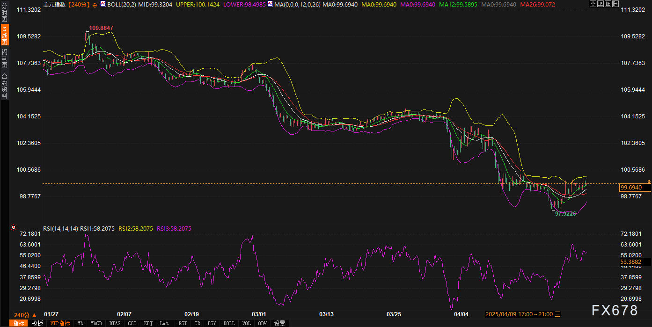Screen dimensions: 652x327
Task: Click the 2025/04/09 17:00~21:00 date label
Action: pyautogui.click(x=519, y=314)
